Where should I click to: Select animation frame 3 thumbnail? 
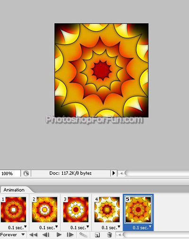(76, 210)
